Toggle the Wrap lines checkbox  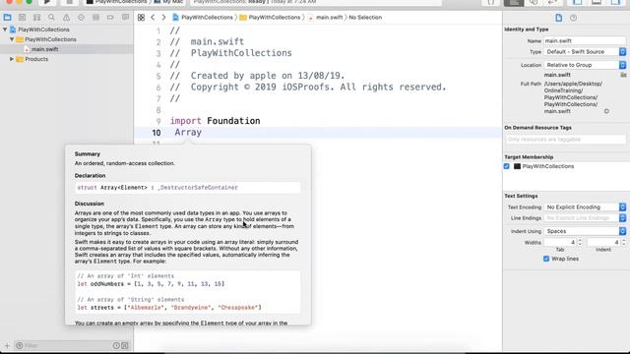pyautogui.click(x=546, y=259)
